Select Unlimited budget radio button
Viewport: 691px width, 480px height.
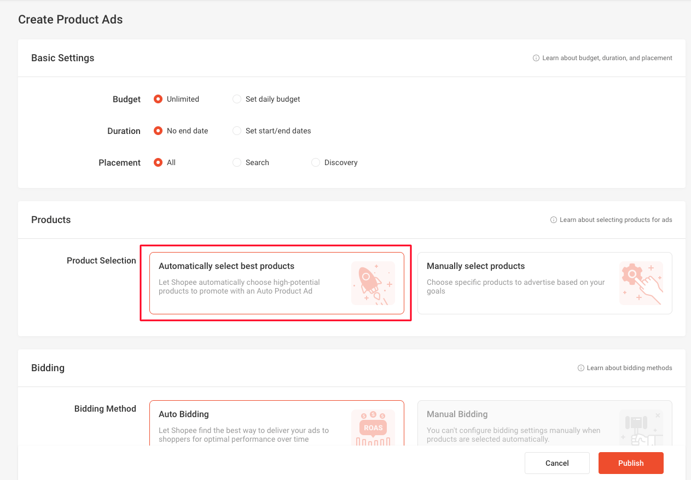tap(158, 99)
